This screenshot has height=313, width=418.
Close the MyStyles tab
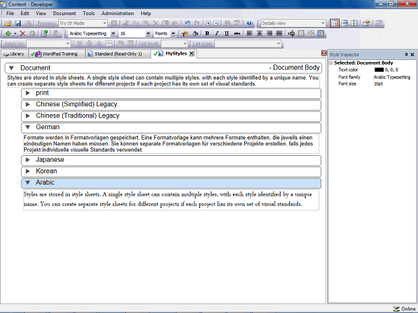click(191, 53)
